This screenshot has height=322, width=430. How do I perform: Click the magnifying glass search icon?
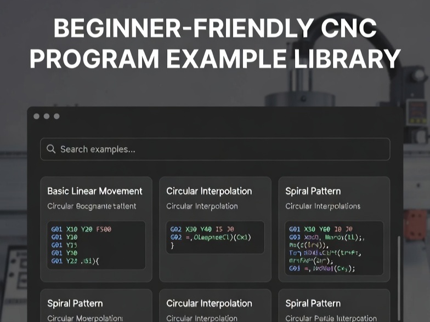51,149
